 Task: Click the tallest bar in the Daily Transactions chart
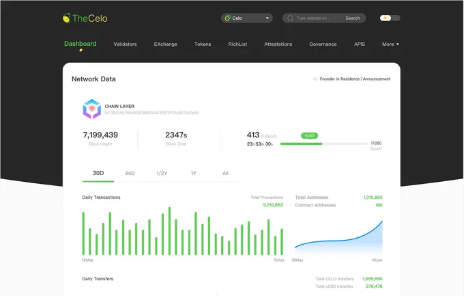tap(169, 231)
